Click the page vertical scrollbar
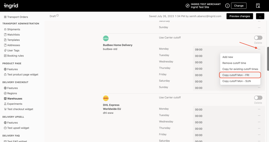269x142 pixels. pos(268,58)
